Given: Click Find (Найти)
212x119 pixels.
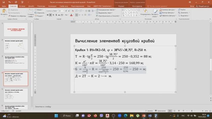Looking at the screenshot, I should coord(182,10).
